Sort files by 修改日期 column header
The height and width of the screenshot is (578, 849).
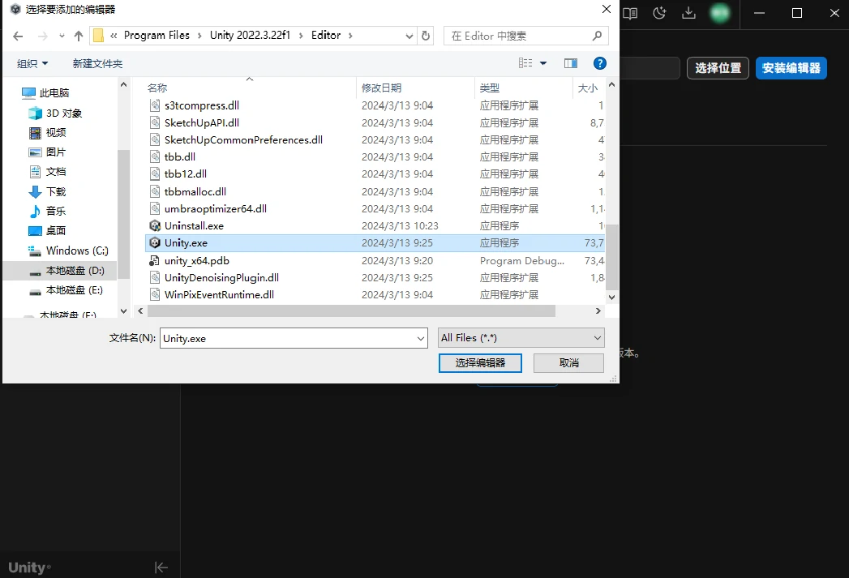tap(382, 88)
